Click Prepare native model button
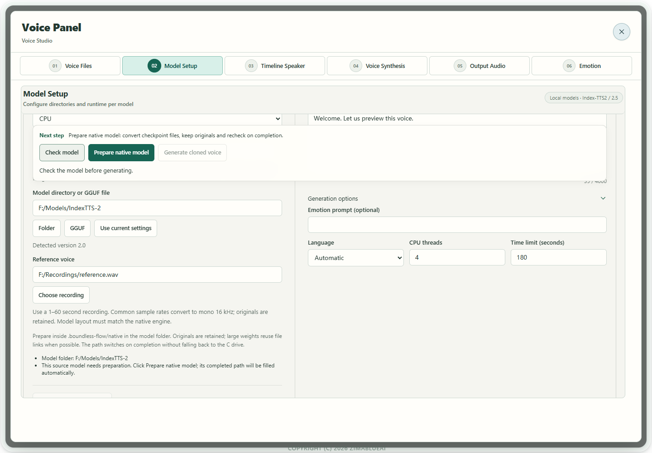Screen dimensions: 652x453 click(x=121, y=153)
